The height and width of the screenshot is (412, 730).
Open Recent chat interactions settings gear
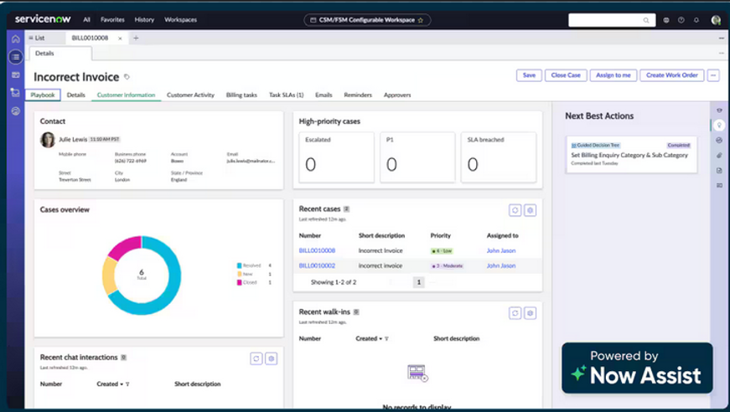272,358
